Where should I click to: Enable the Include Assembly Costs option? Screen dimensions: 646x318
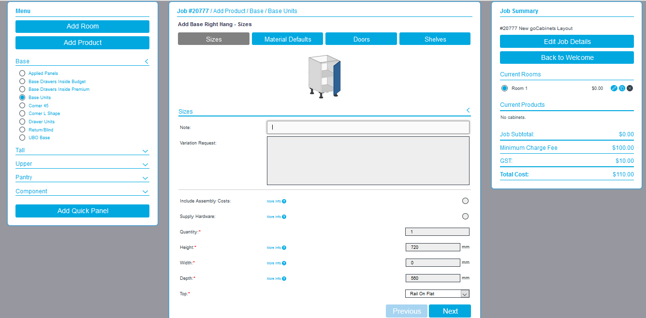pos(465,201)
